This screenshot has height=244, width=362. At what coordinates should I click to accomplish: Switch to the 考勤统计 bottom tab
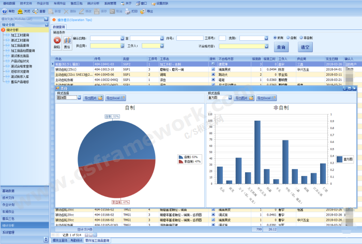click(77, 240)
